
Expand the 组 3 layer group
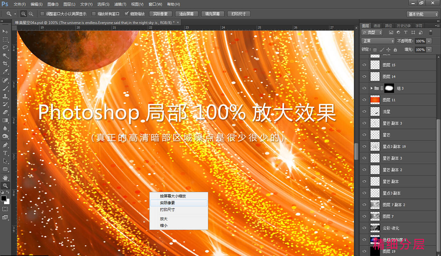pyautogui.click(x=372, y=88)
